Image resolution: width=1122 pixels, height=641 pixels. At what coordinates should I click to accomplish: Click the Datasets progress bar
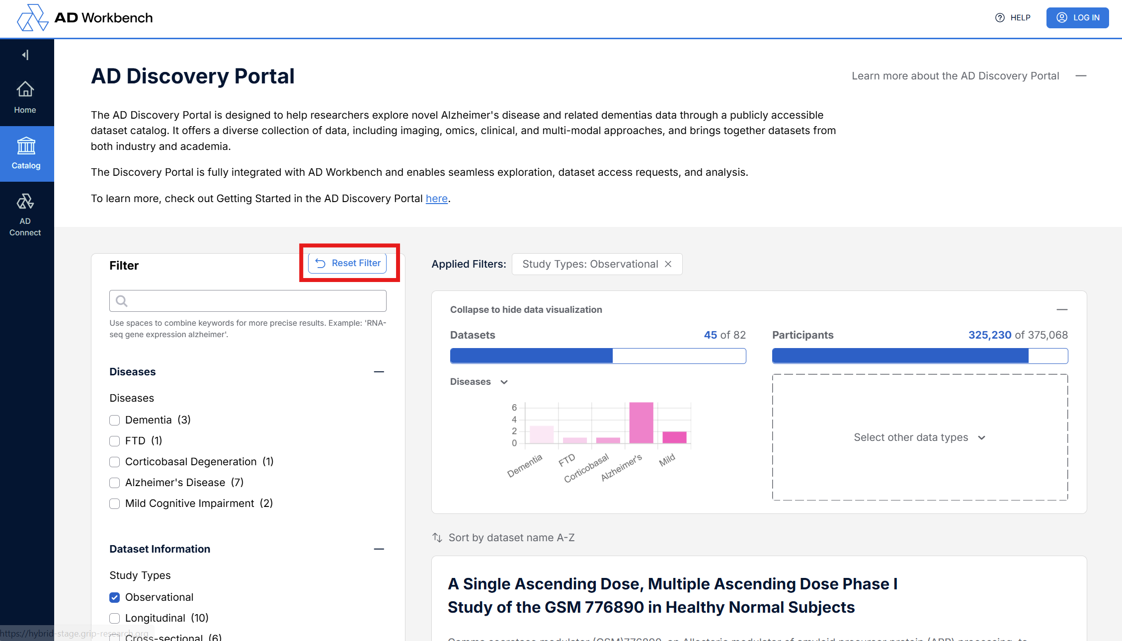pyautogui.click(x=598, y=356)
